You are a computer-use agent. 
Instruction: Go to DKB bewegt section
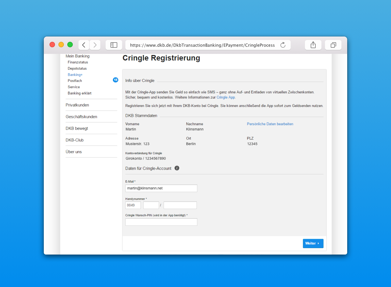coord(77,128)
